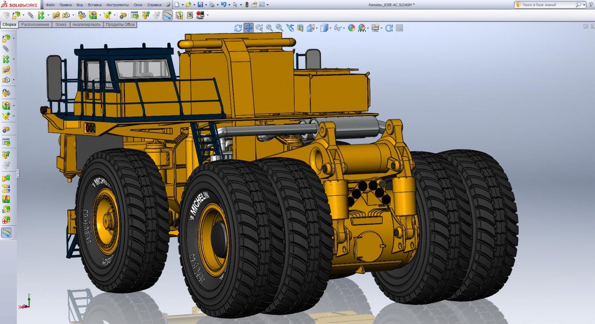Screen dimensions: 595x324
Task: Open the Display Style cube dropdown
Action: 325,28
